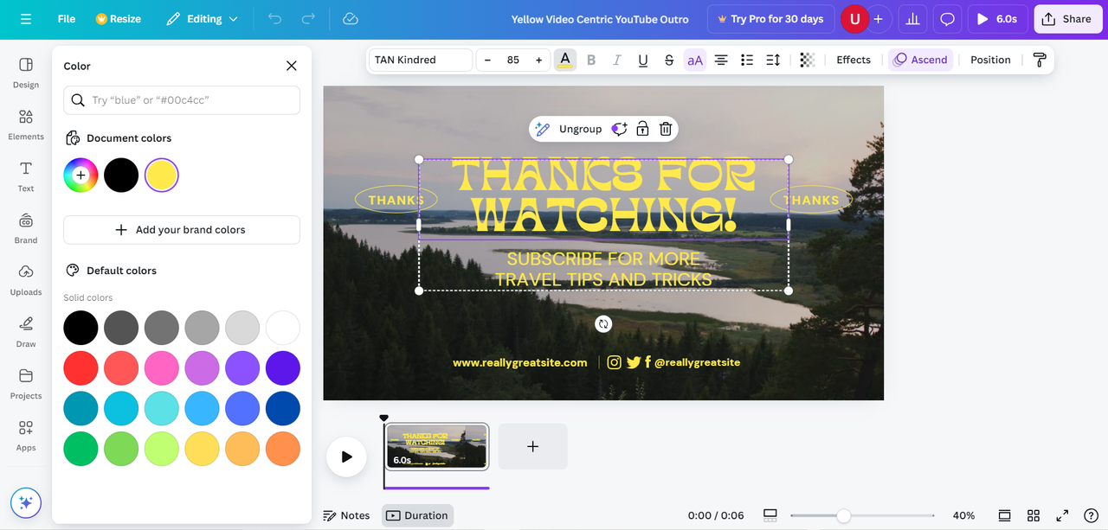
Task: Open the Design sidebar tab
Action: [x=26, y=73]
